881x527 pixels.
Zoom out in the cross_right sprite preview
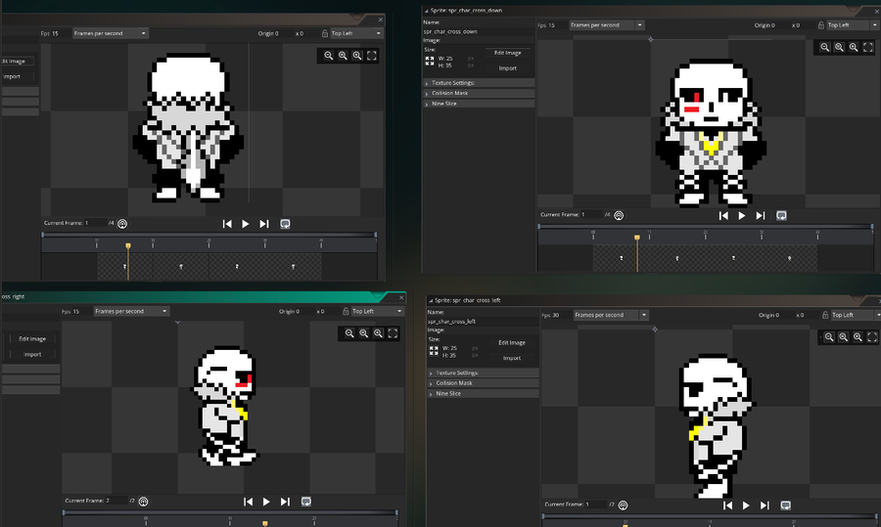tap(349, 333)
